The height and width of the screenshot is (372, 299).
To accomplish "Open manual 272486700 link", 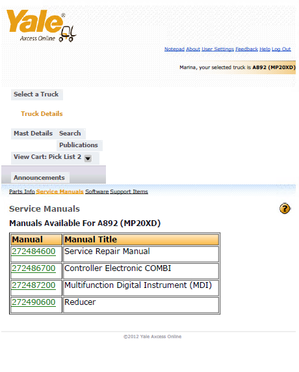I will pyautogui.click(x=34, y=268).
